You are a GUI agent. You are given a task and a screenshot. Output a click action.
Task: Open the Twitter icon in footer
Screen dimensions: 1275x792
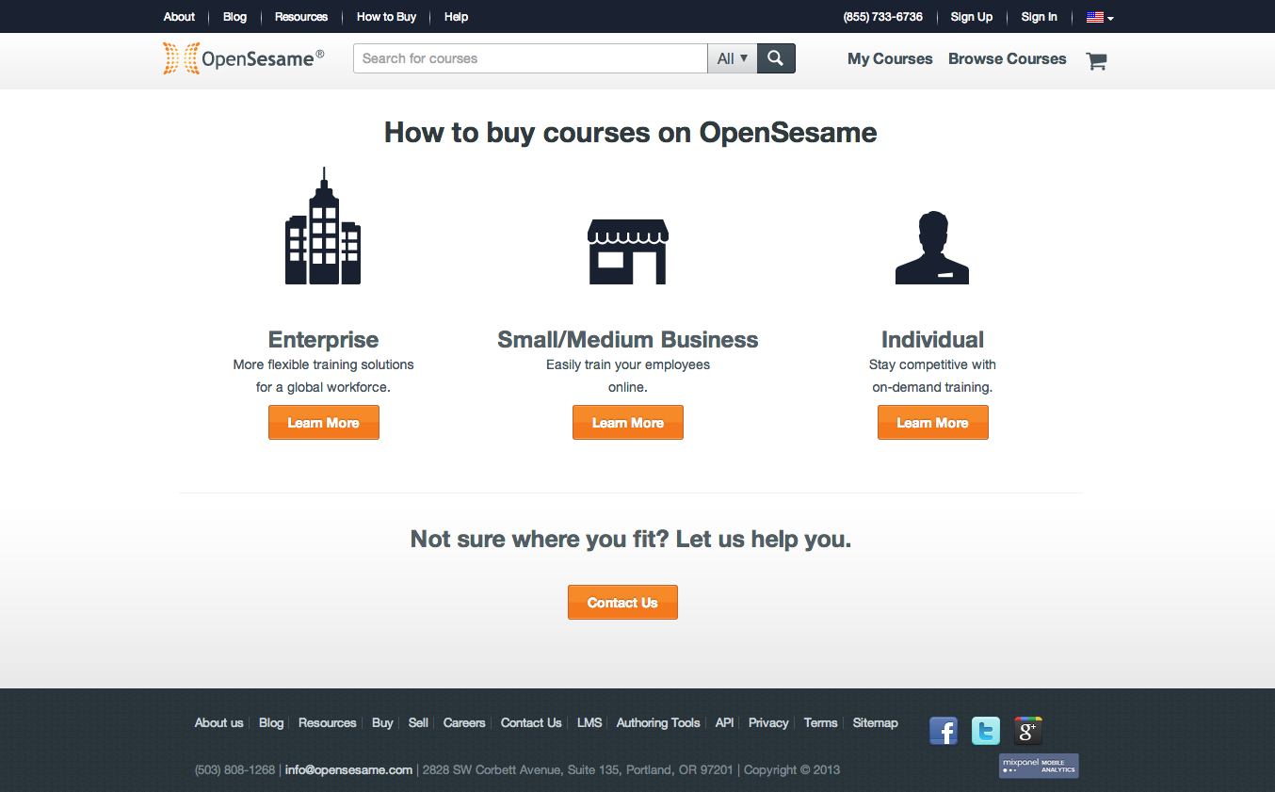[x=986, y=731]
